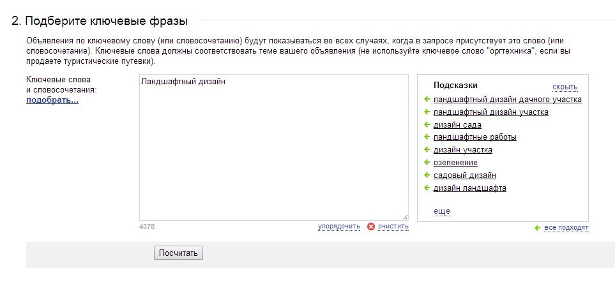Click green arrow beside 'озеленение'
Image resolution: width=615 pixels, height=282 pixels.
pos(427,163)
